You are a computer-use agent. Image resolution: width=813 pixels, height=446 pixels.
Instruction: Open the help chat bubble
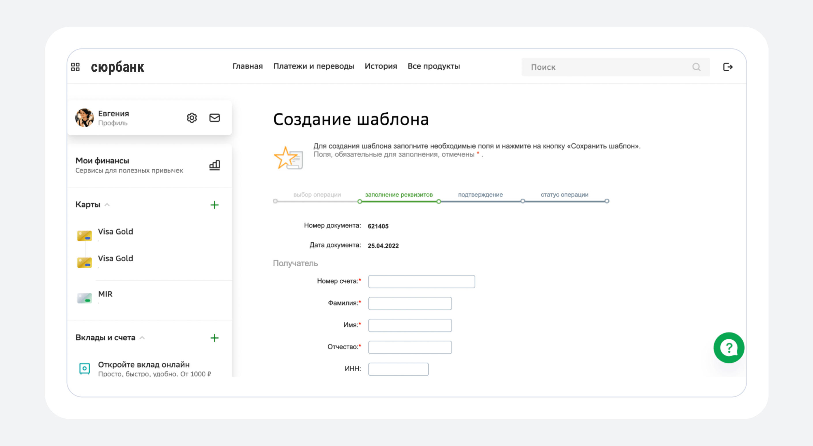tap(729, 347)
